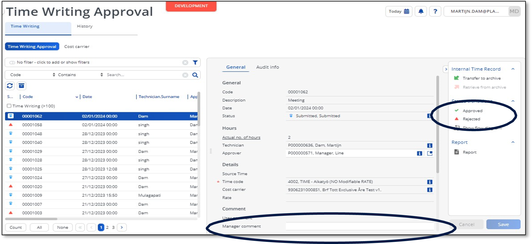The image size is (532, 244).
Task: Open the Today calendar picker
Action: [399, 11]
